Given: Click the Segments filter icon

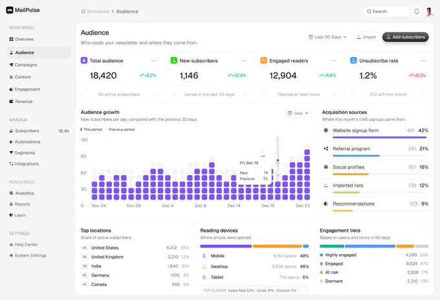Looking at the screenshot, I should tap(11, 153).
